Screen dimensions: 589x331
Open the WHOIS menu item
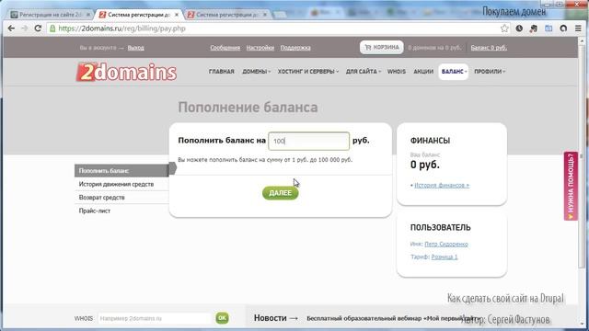[x=397, y=72]
